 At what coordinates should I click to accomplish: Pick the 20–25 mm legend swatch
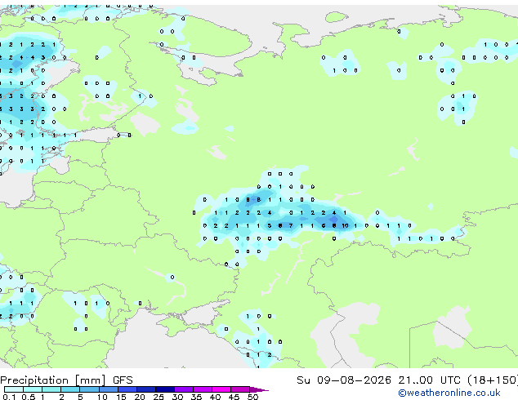pos(146,389)
